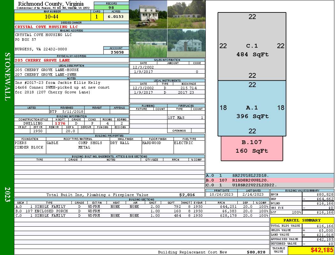Viewport: 335px width, 255px height.
Task: Select roof type GABLE
Action: click(x=52, y=143)
